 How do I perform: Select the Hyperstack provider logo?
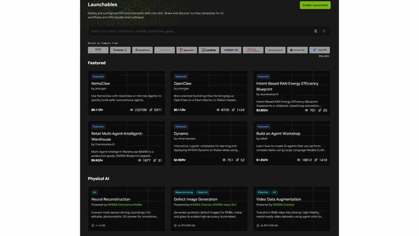coord(186,50)
